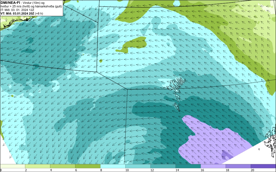Click the 16–18 m/s light purple legend swatch

click(x=213, y=166)
